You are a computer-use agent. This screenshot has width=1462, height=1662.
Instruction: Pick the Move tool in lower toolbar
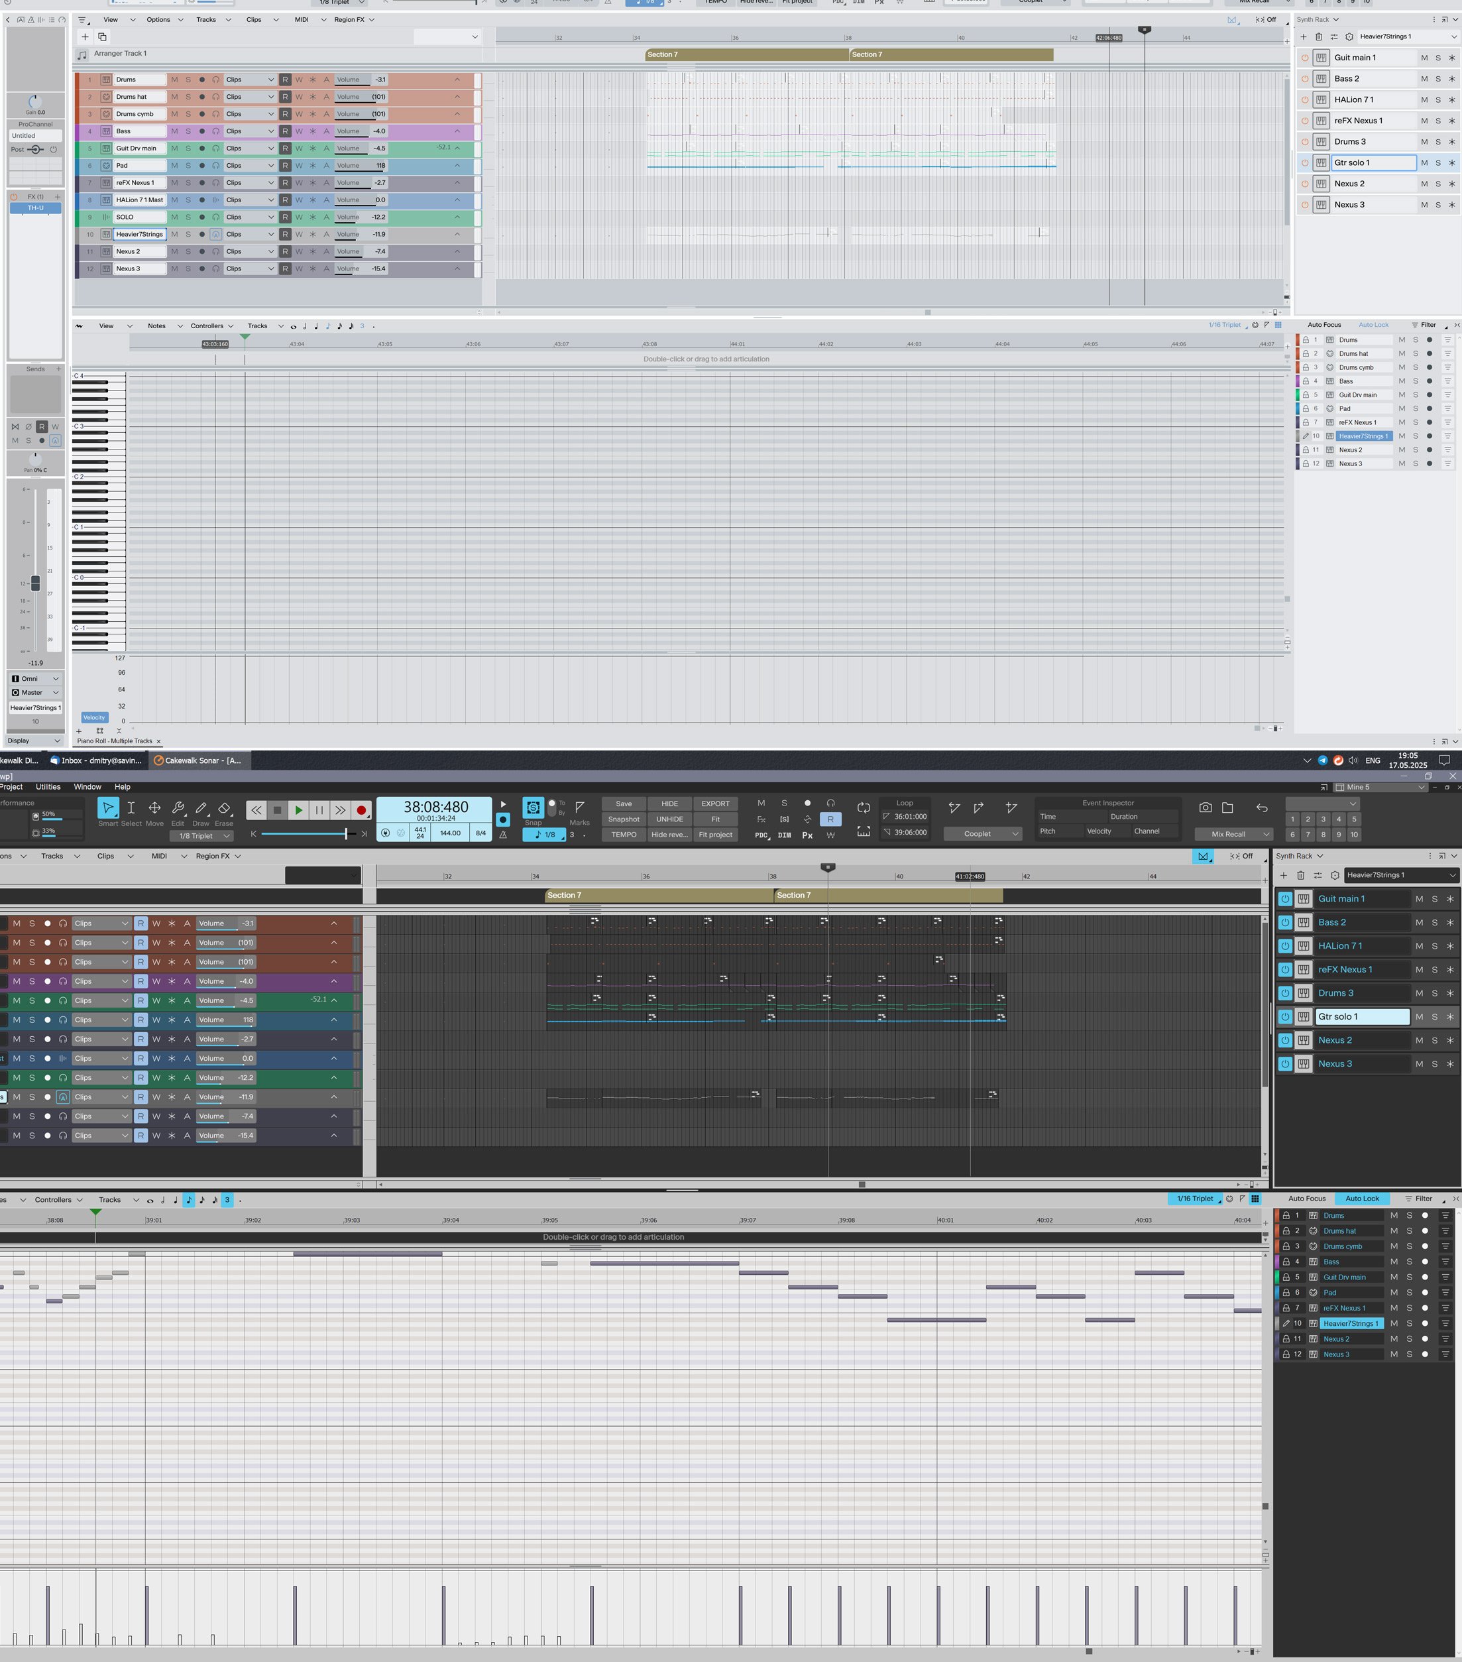[154, 808]
